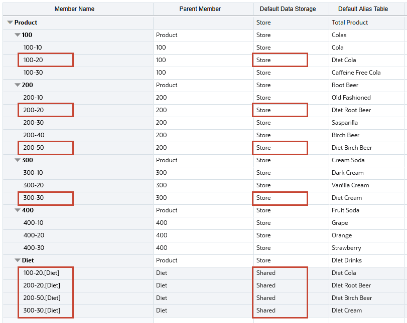Screen dimensions: 407x323
Task: Click the Sasparilla alias cell
Action: point(345,123)
